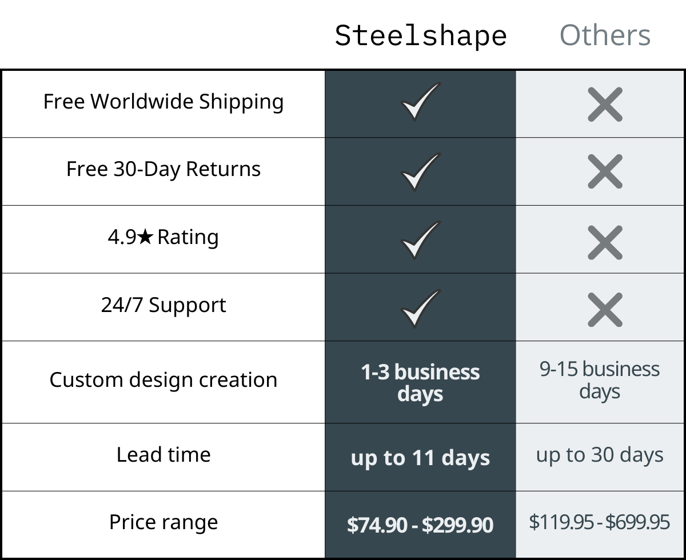686x560 pixels.
Task: Select the Others column header
Action: (605, 35)
